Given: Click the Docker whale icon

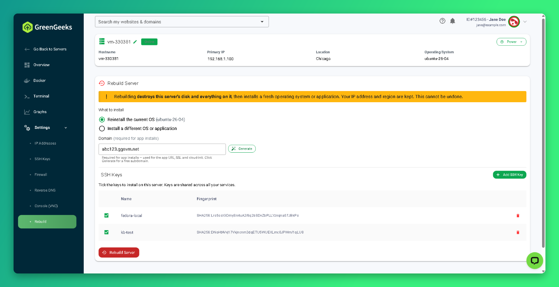Looking at the screenshot, I should tap(27, 81).
